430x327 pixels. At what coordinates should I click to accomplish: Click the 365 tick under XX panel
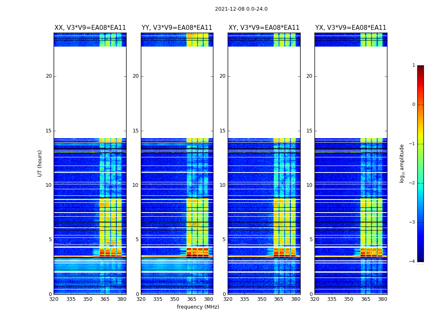click(105, 299)
